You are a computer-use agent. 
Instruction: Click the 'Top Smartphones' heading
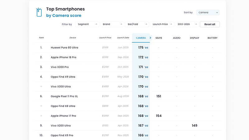(x=65, y=9)
